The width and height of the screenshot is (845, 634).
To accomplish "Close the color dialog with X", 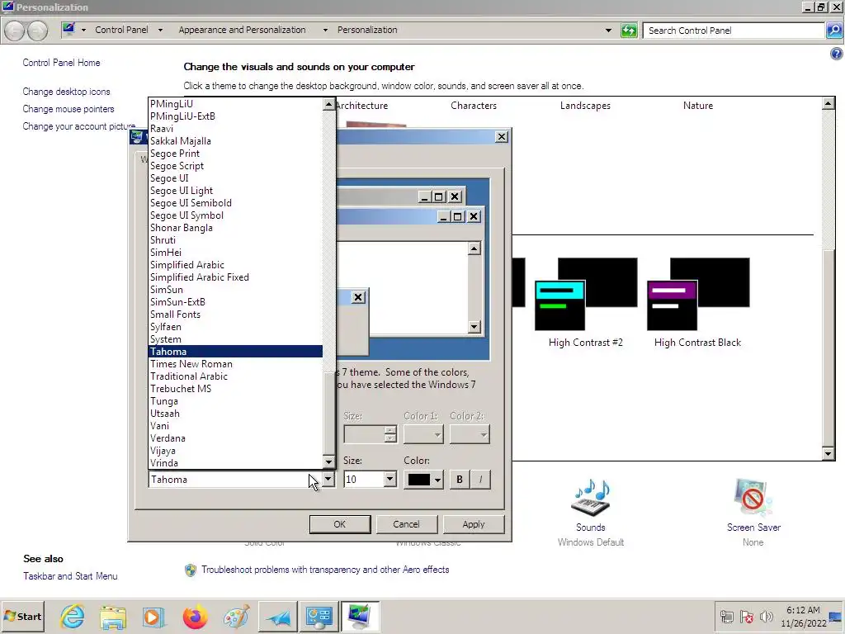I will coord(501,137).
